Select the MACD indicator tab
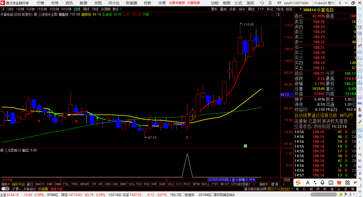Screen dimensions: 363x197 [x=40, y=184]
